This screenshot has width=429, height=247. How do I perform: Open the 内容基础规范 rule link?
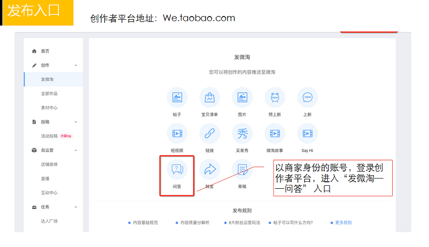pos(145,223)
